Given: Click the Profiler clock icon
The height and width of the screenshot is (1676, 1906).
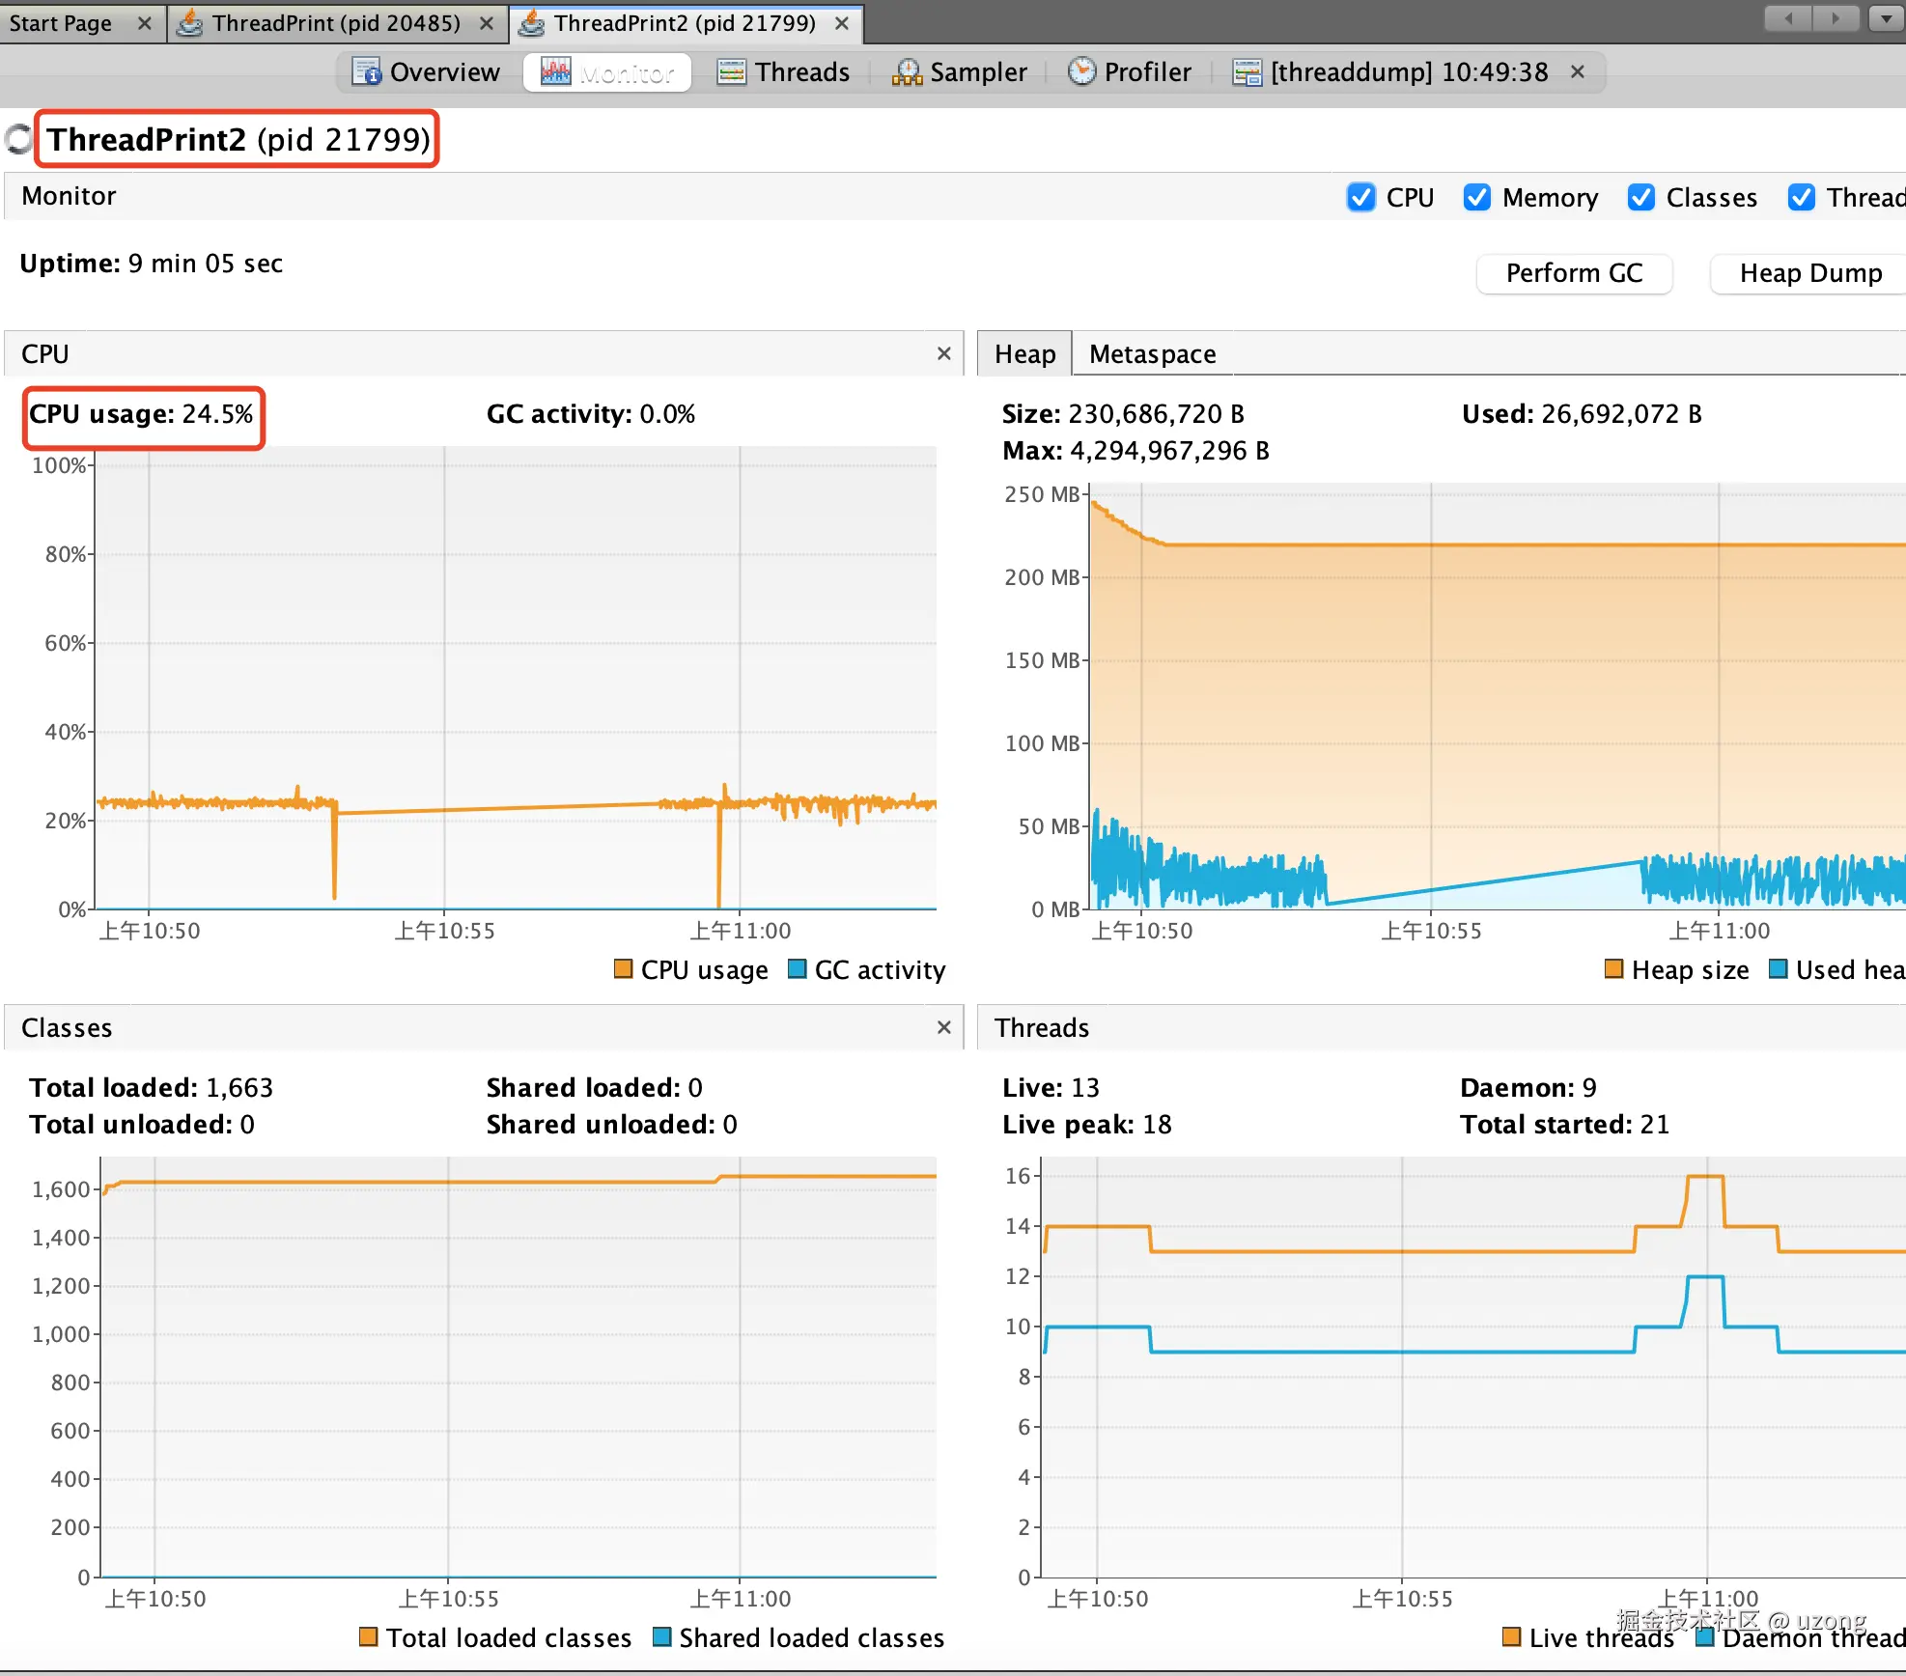Looking at the screenshot, I should click(x=1081, y=71).
